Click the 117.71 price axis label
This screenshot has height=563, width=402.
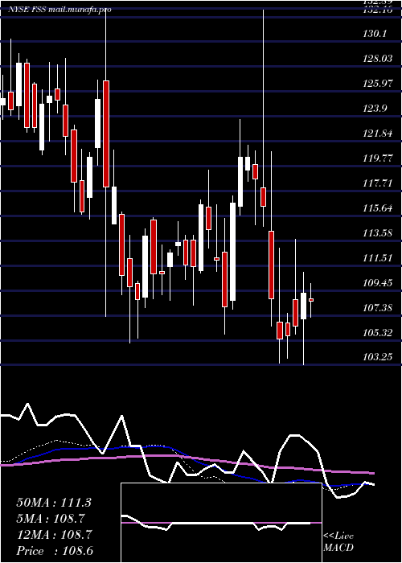click(x=379, y=183)
